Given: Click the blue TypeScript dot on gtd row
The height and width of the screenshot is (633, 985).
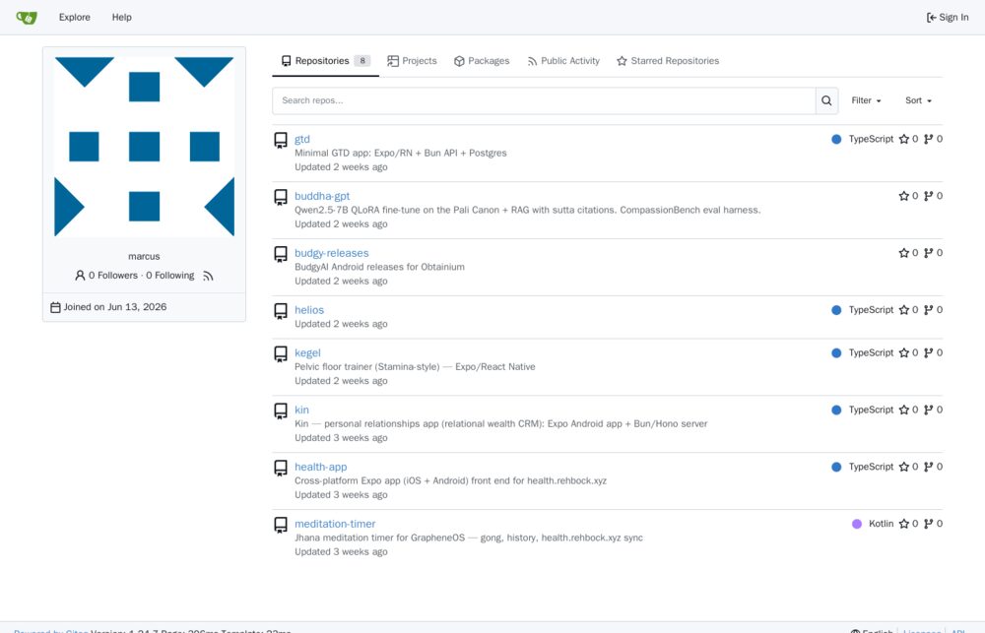Looking at the screenshot, I should [836, 140].
